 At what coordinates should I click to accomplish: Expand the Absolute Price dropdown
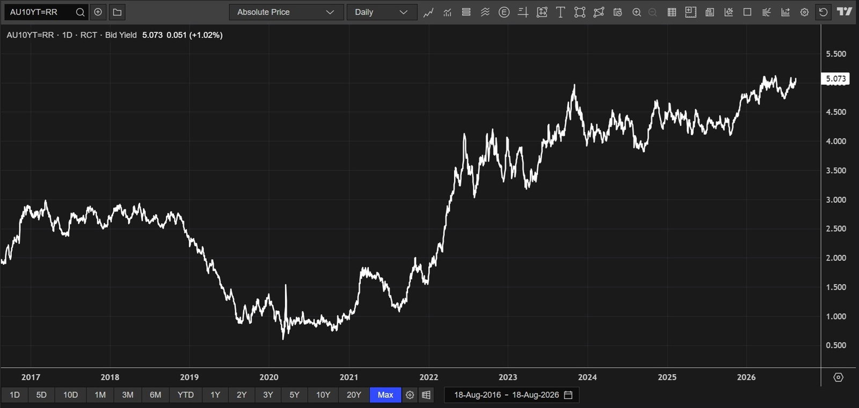click(286, 12)
